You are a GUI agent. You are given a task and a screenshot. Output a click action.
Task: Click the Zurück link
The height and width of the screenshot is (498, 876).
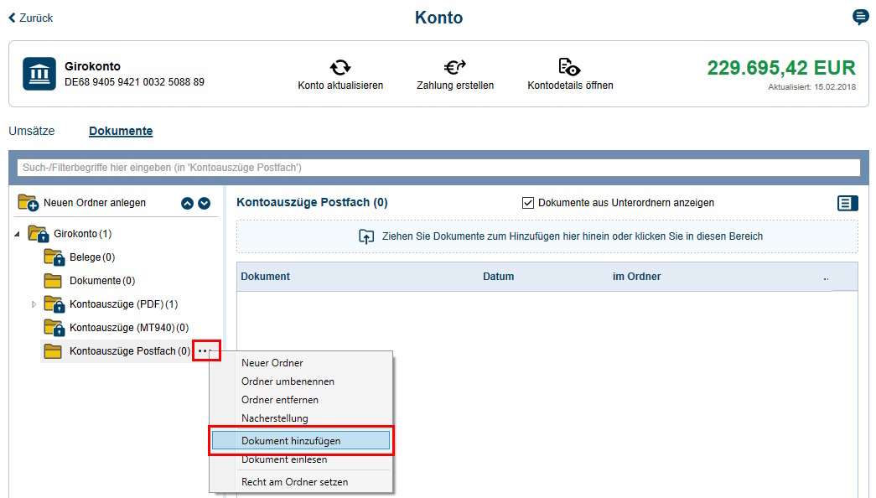30,17
